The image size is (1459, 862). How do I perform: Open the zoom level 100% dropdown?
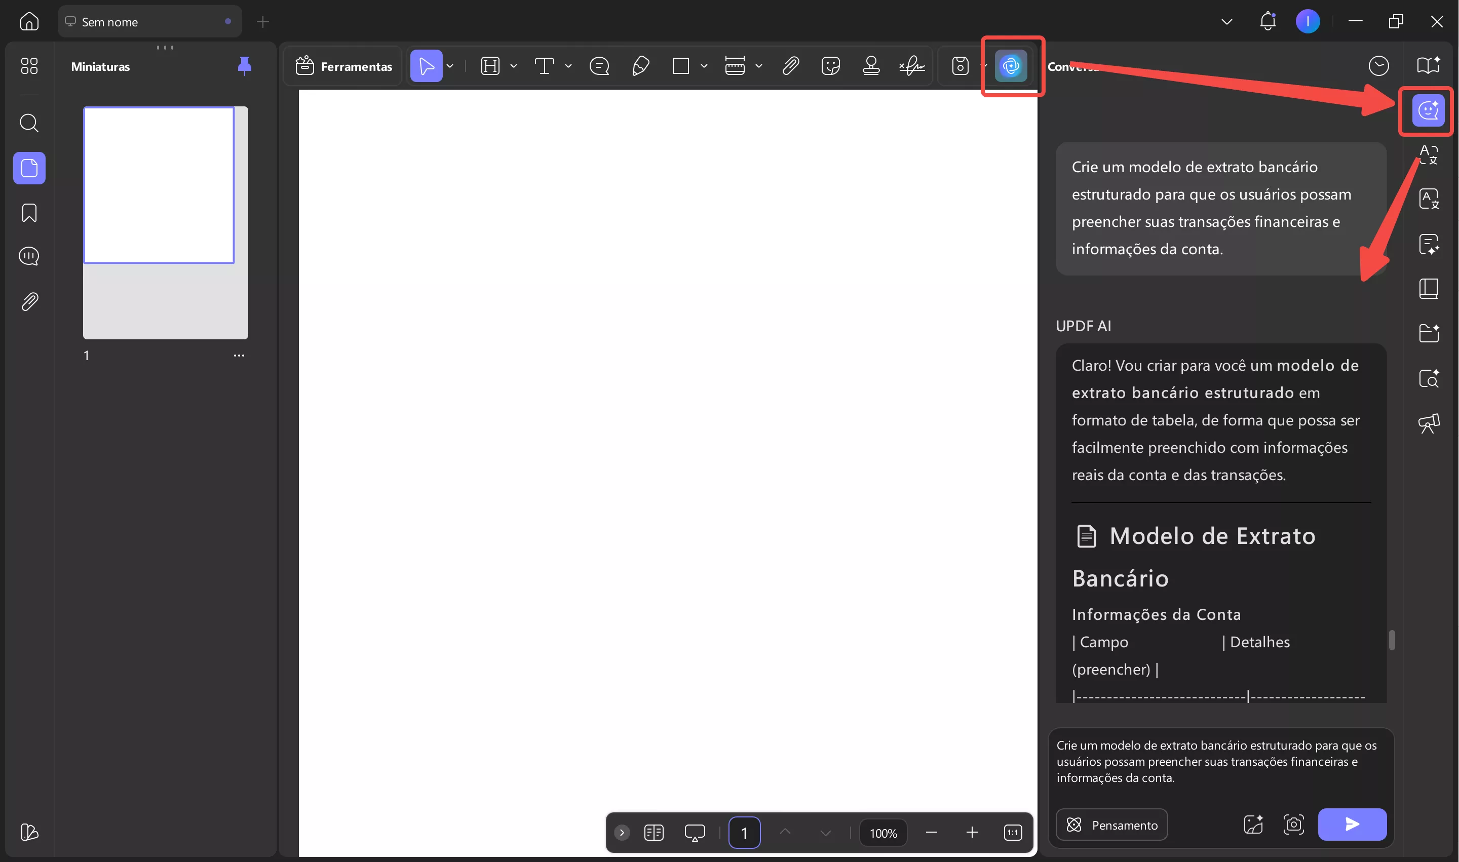883,833
